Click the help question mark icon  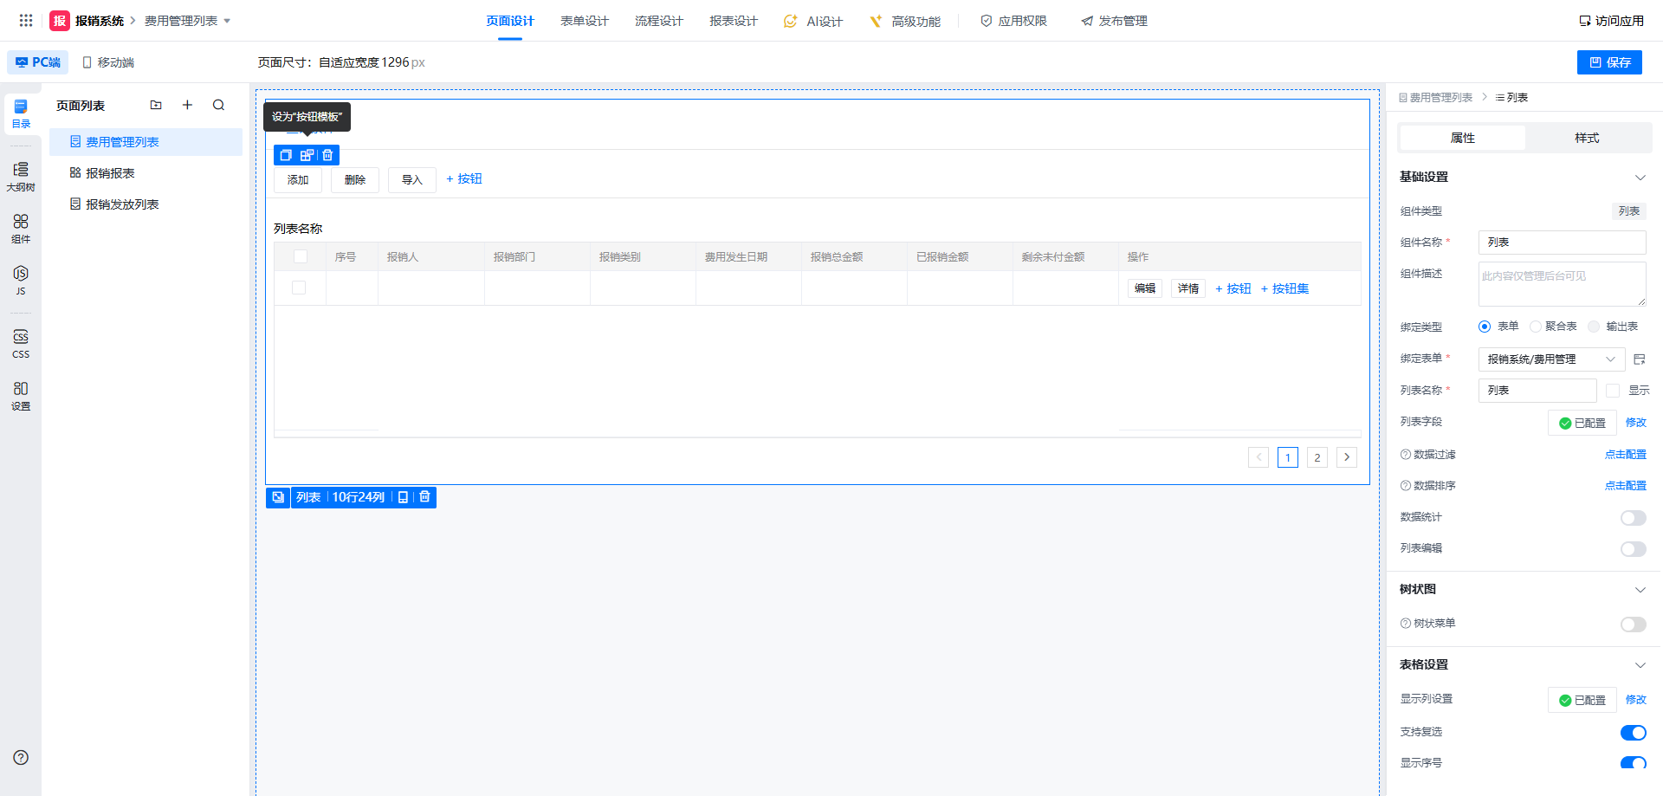(x=21, y=758)
